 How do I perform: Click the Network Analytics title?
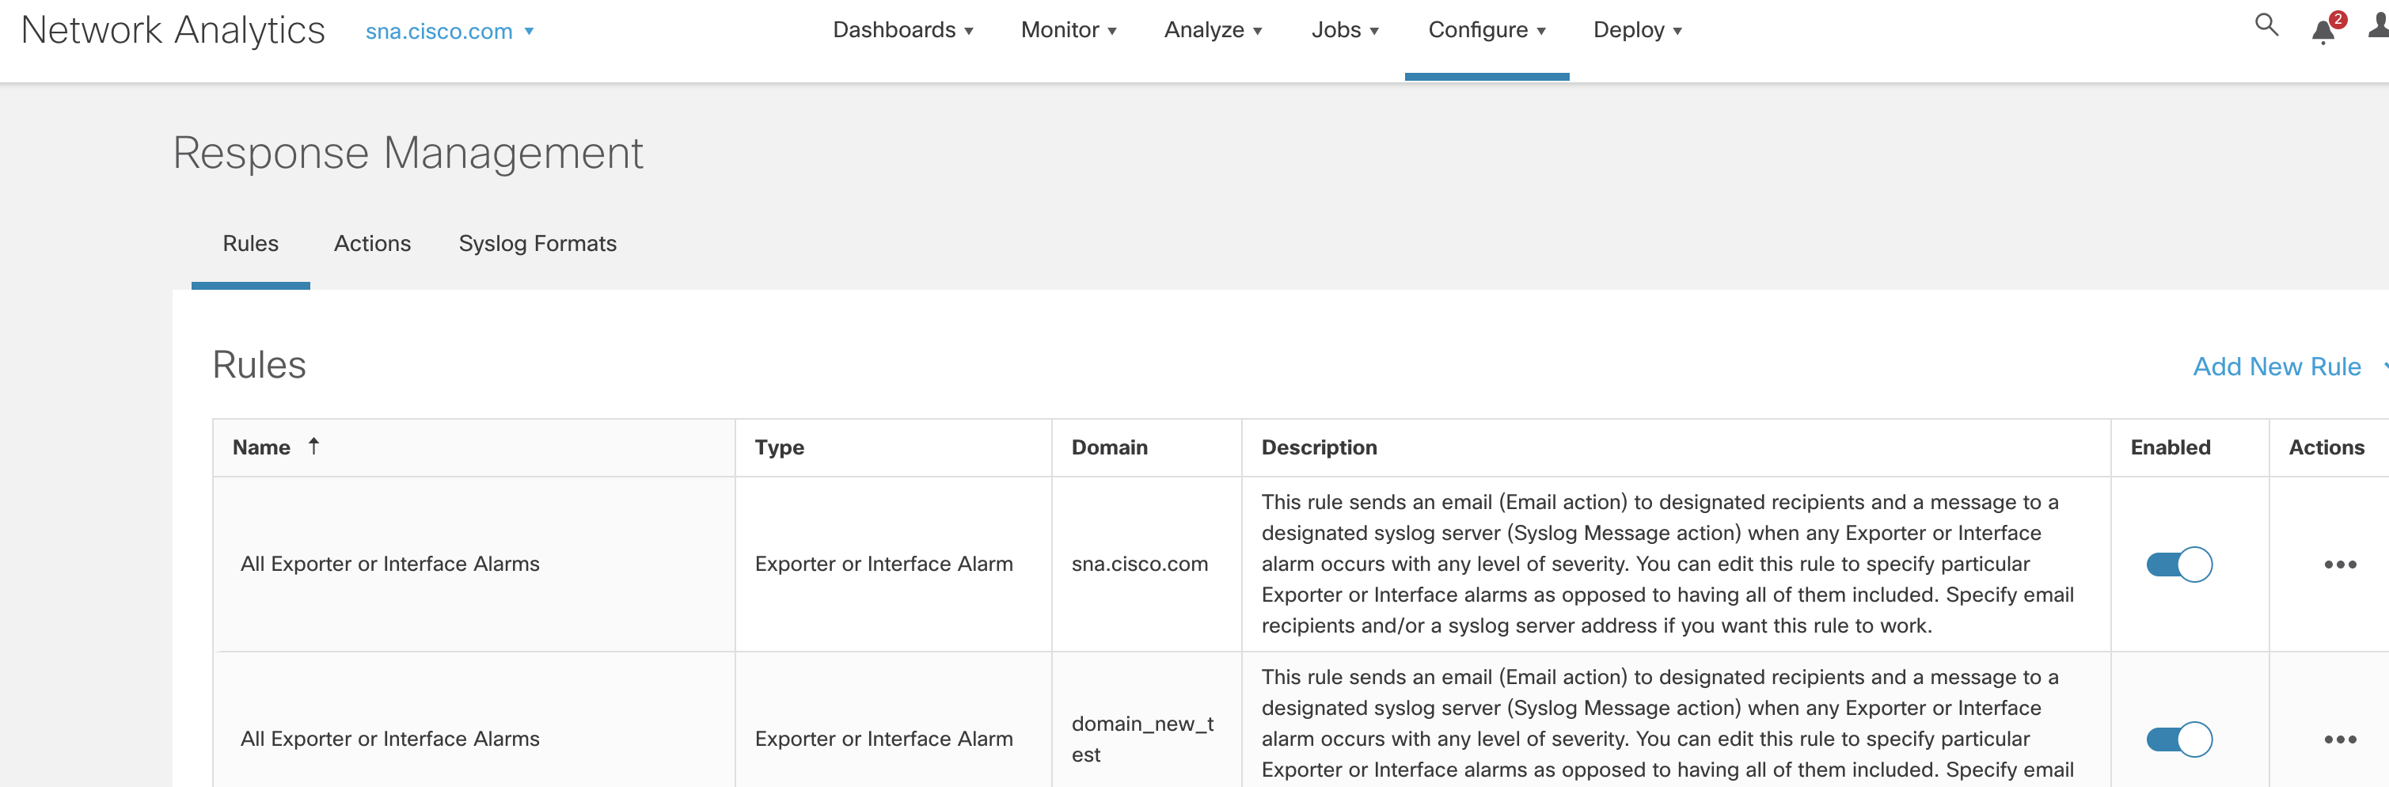pyautogui.click(x=173, y=30)
